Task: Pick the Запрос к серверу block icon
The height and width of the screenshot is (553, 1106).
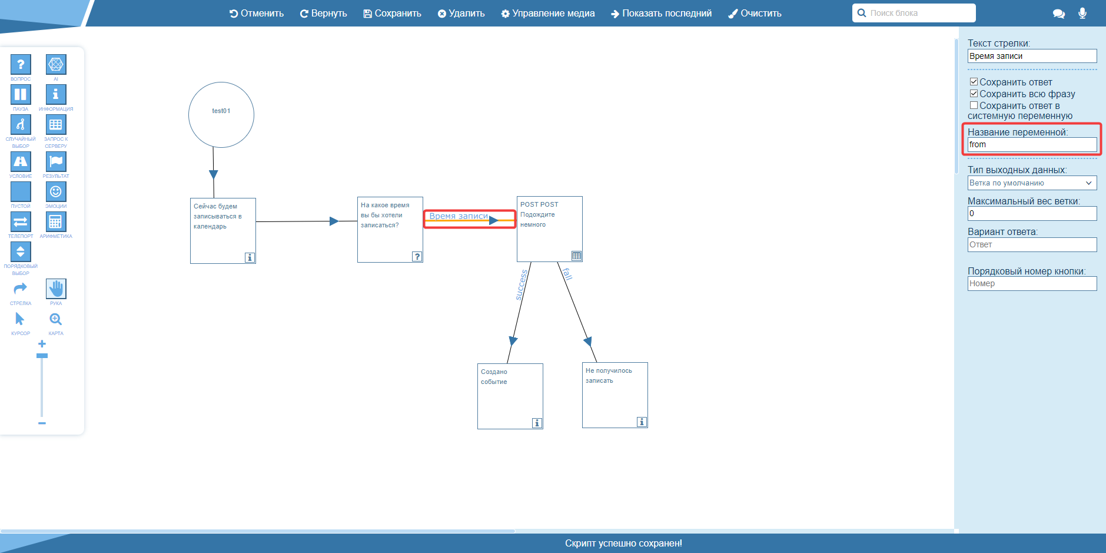Action: pos(56,124)
